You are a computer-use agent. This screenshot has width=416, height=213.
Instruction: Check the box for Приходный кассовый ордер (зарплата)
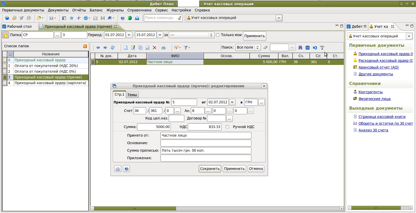5,83
